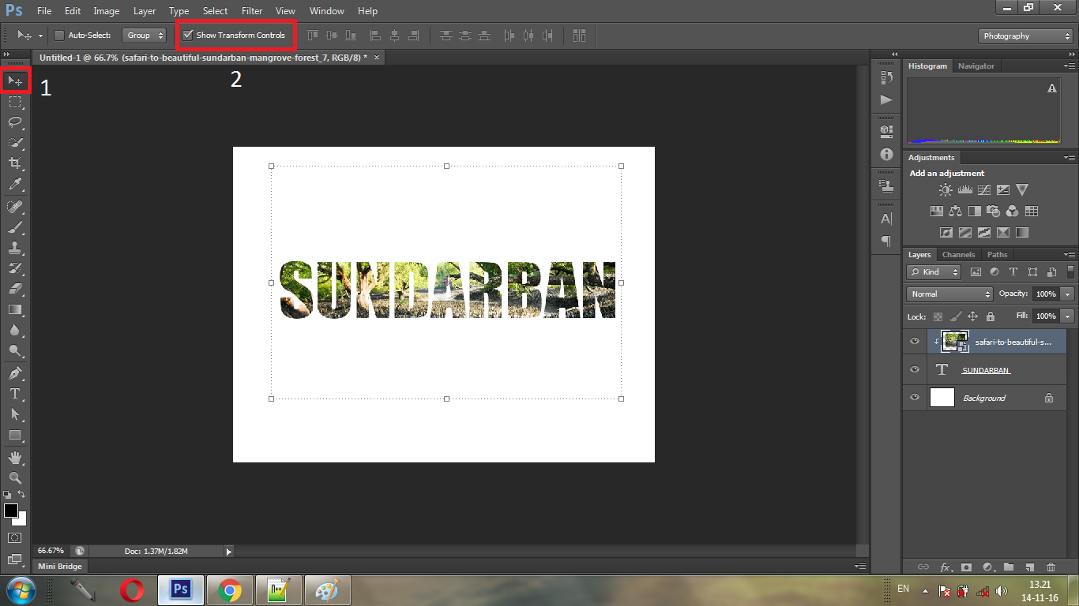Open the layer filter Kind dropdown
Screen dimensions: 1079x606
point(934,272)
